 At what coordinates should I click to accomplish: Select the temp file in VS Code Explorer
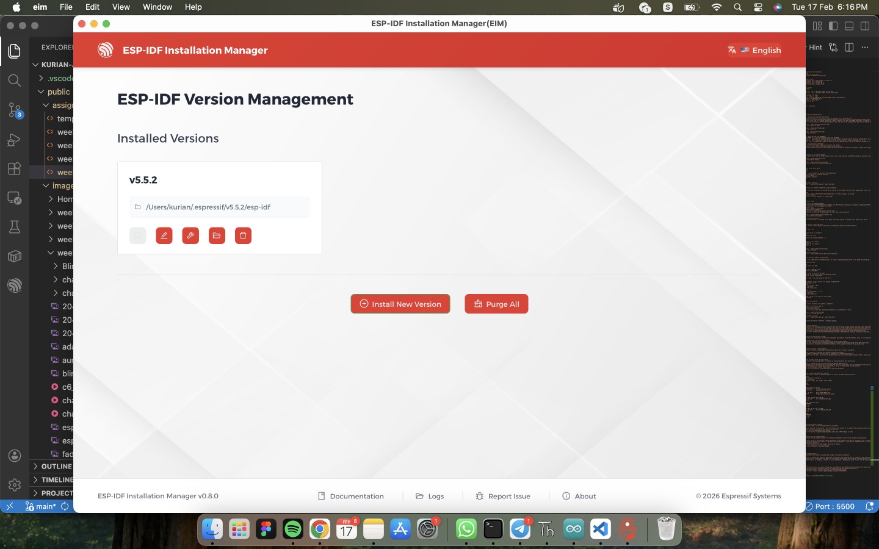[x=52, y=118]
